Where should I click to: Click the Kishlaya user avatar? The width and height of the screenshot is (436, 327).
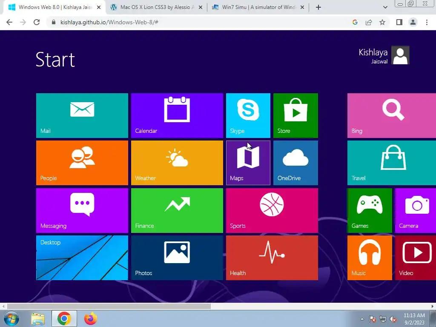[x=400, y=55]
